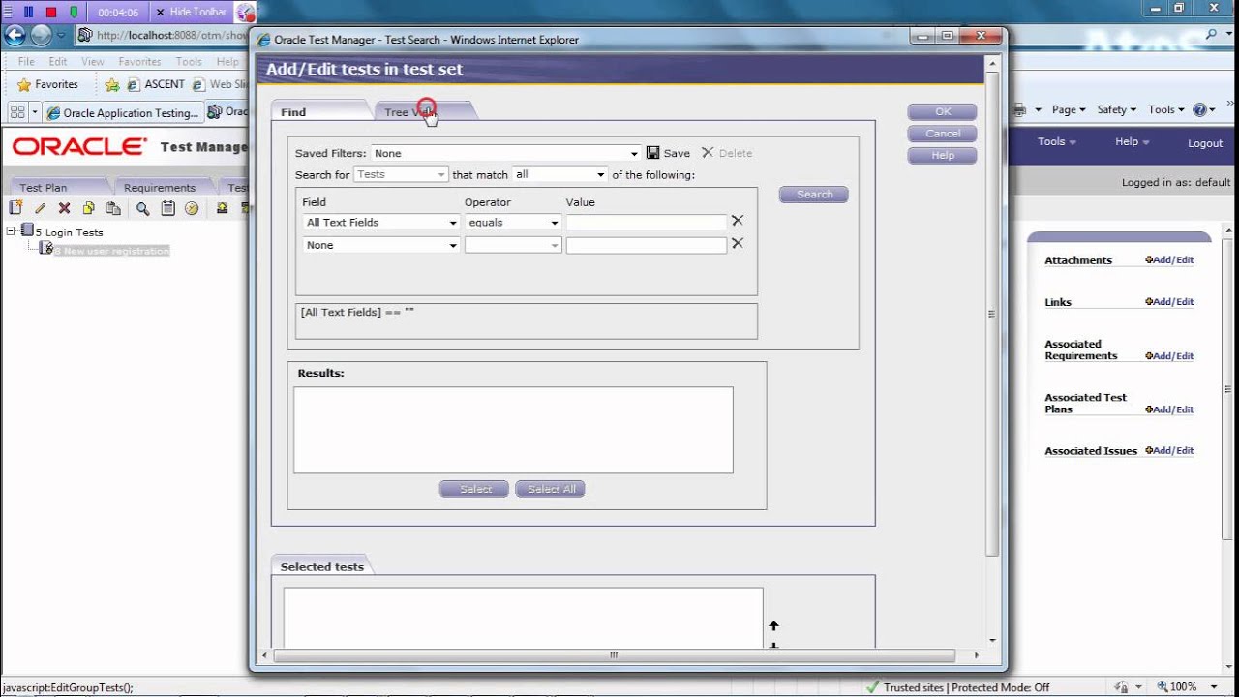Click the magnifier find icon
The height and width of the screenshot is (697, 1239).
(142, 207)
